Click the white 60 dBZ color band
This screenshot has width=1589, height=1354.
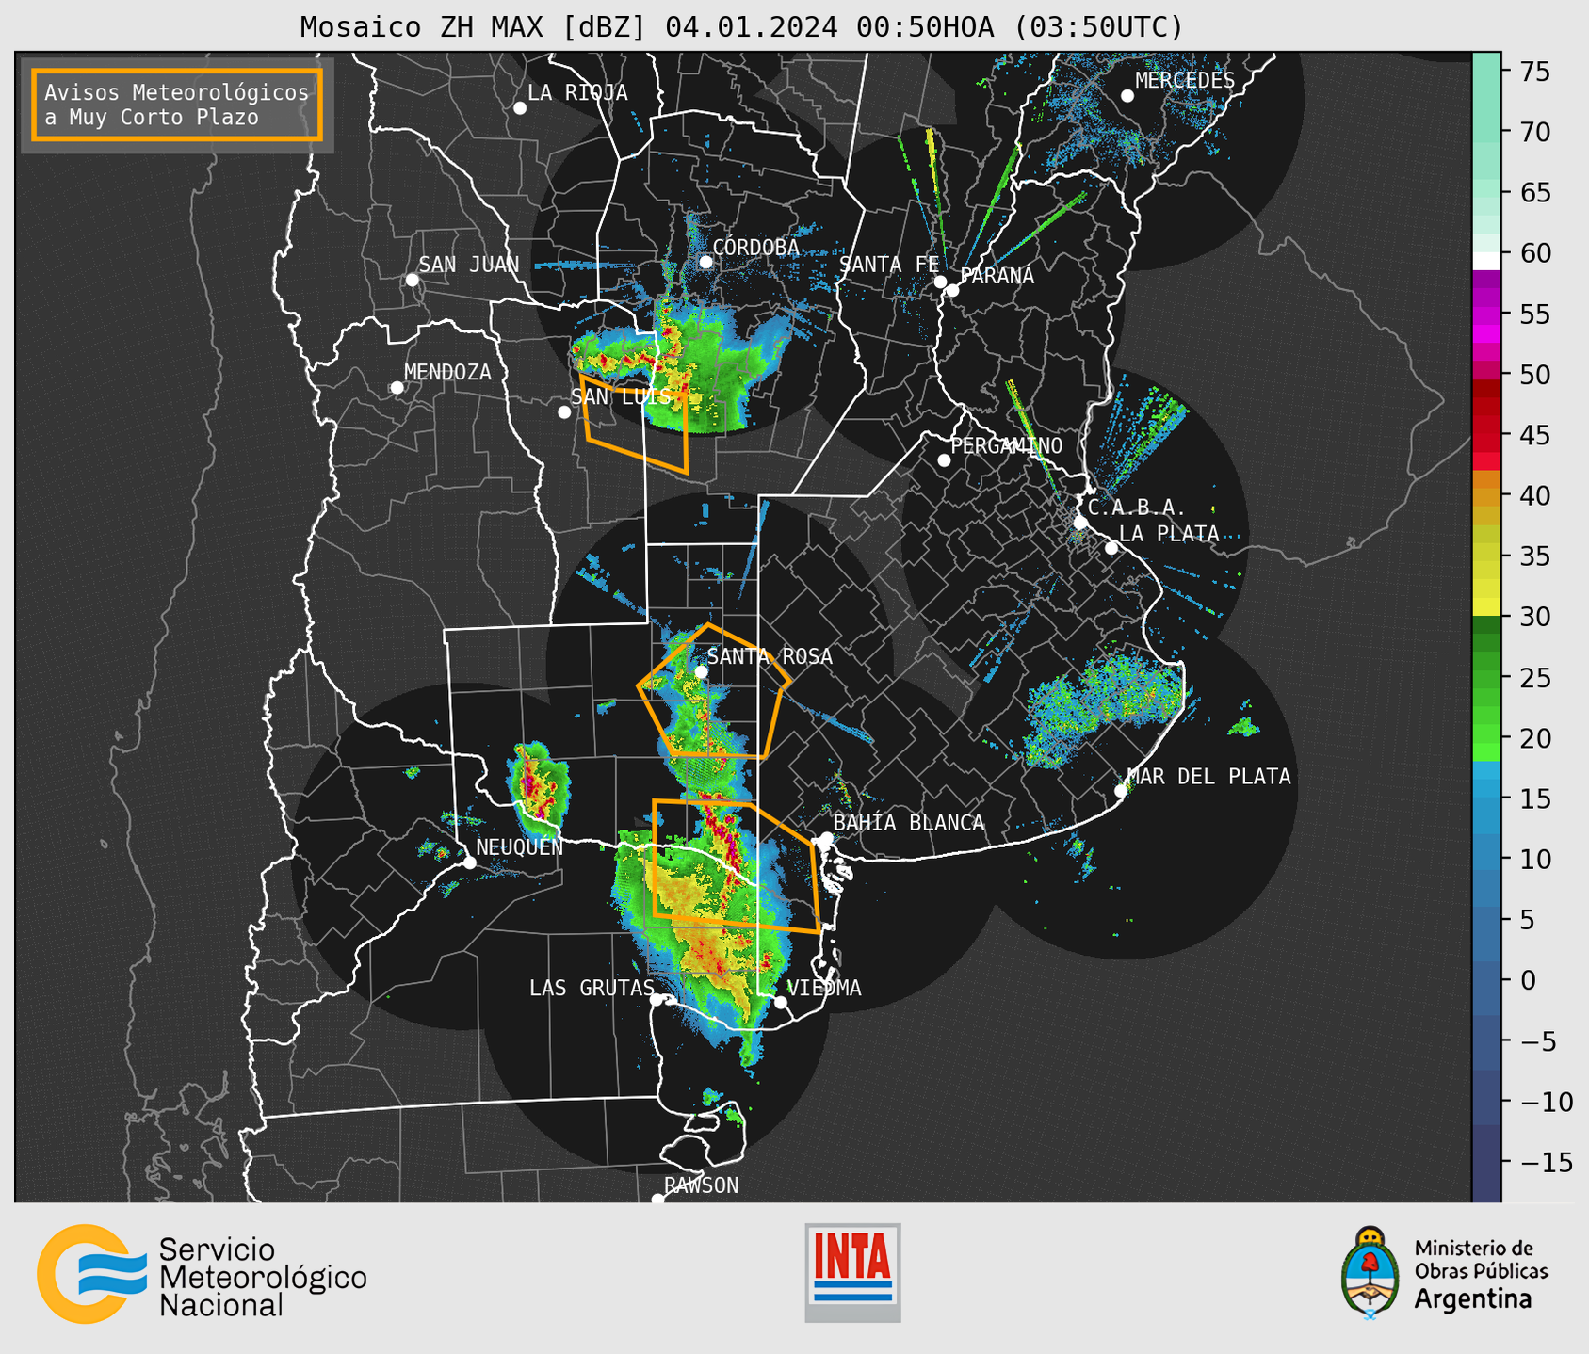coord(1486,261)
